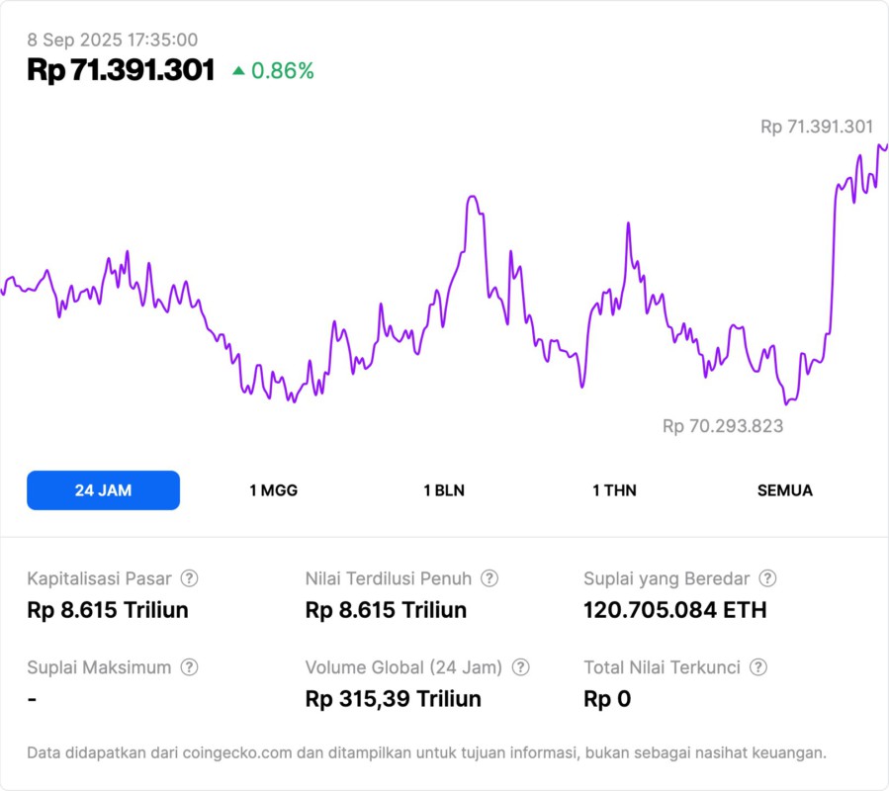This screenshot has width=889, height=791.
Task: Switch chart to the 1 MGG range
Action: pos(273,490)
